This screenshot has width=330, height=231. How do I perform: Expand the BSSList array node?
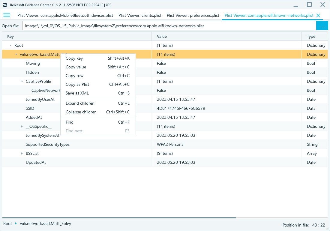point(22,154)
